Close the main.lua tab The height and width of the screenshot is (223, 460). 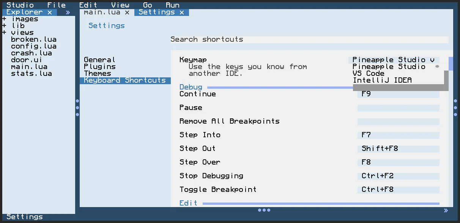(x=127, y=12)
